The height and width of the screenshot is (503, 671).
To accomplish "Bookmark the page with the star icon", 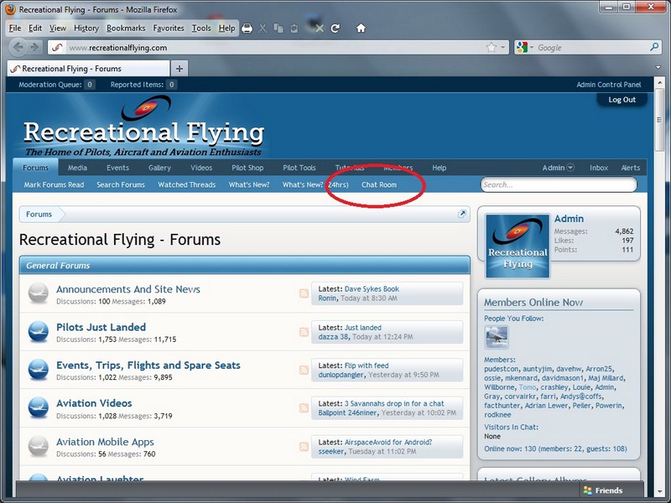I will [x=492, y=47].
